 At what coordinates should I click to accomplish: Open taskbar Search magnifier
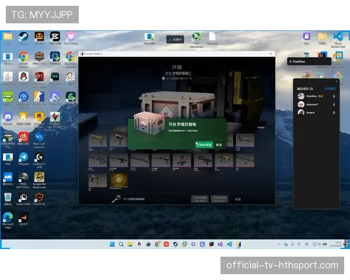121,244
